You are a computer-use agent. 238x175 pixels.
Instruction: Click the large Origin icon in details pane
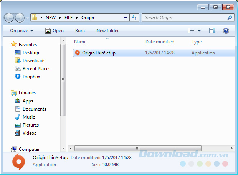(18, 162)
